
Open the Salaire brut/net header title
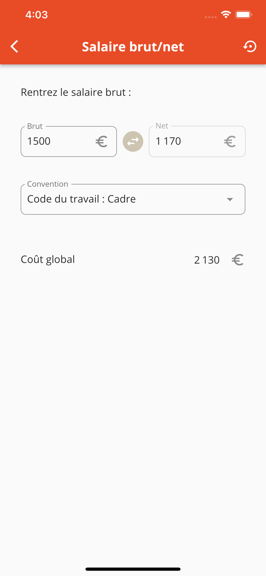[133, 46]
